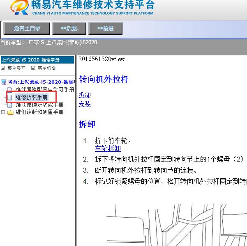The width and height of the screenshot is (247, 246).
Task: Click the document icon beside 维修原理及功能手册
Action: 10,105
